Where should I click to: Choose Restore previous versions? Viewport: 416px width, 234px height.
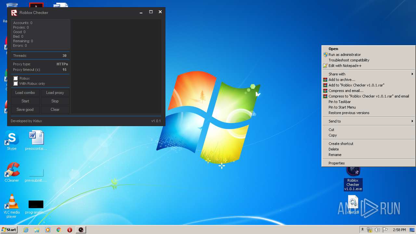pyautogui.click(x=369, y=113)
